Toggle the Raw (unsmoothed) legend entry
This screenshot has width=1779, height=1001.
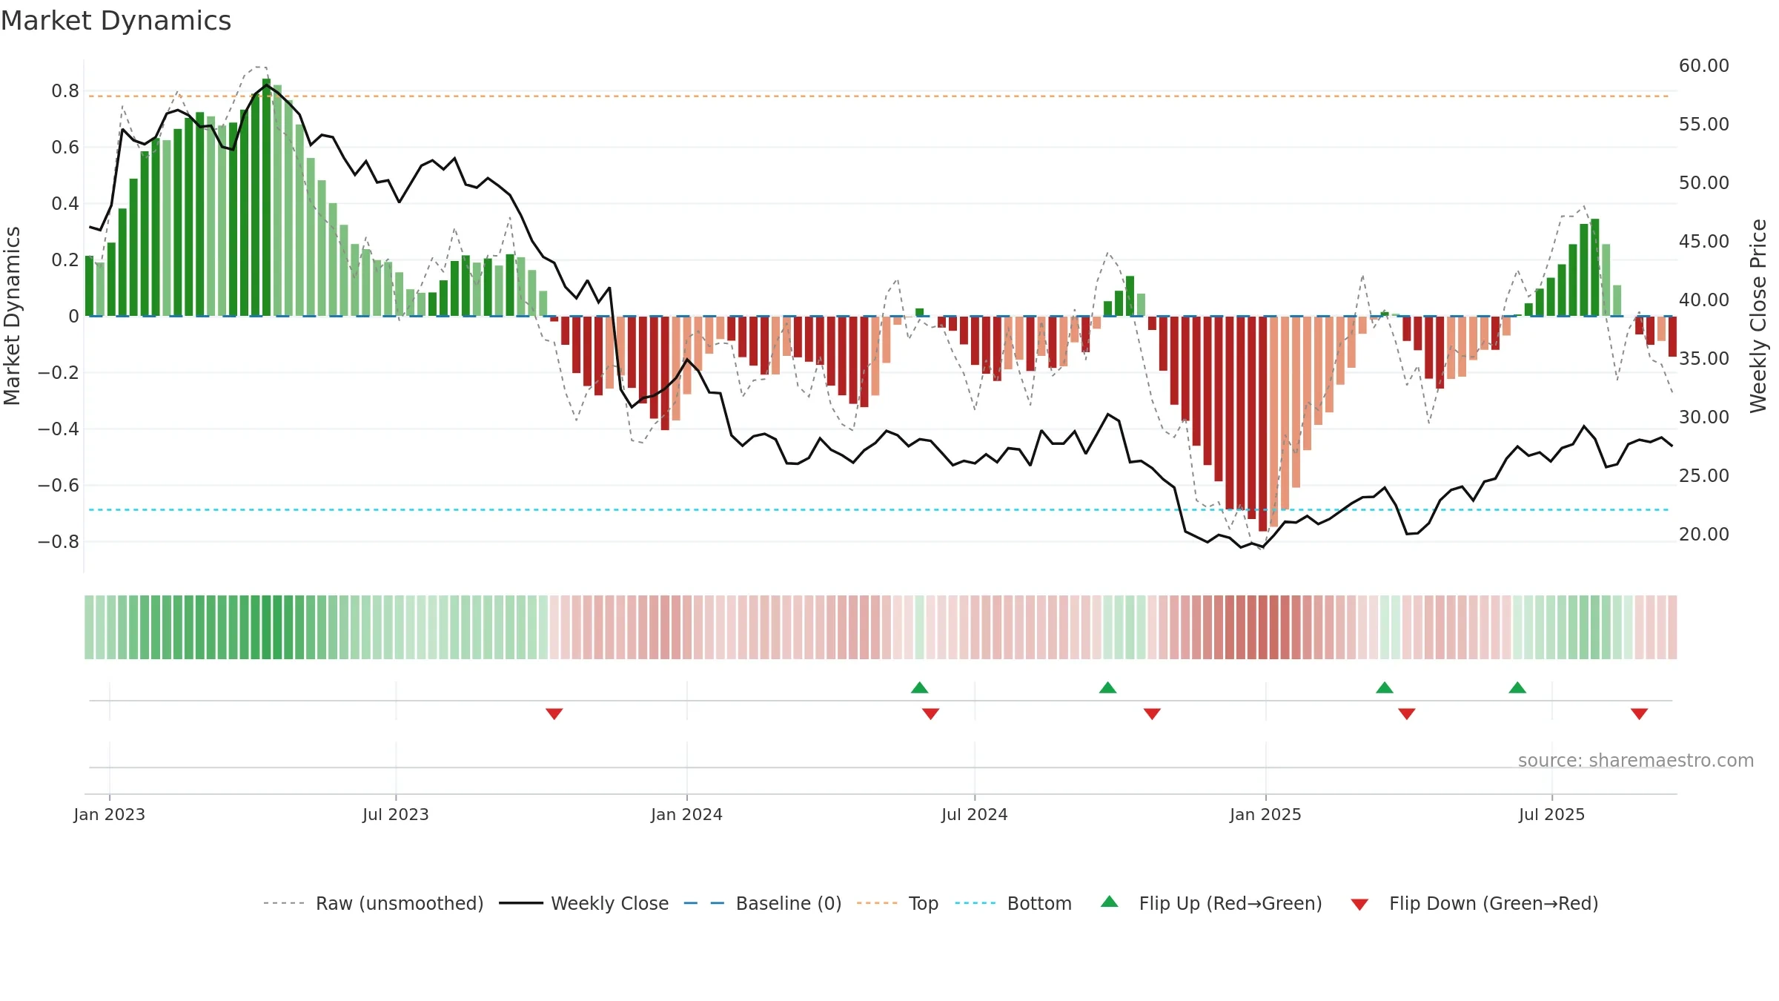[x=374, y=903]
